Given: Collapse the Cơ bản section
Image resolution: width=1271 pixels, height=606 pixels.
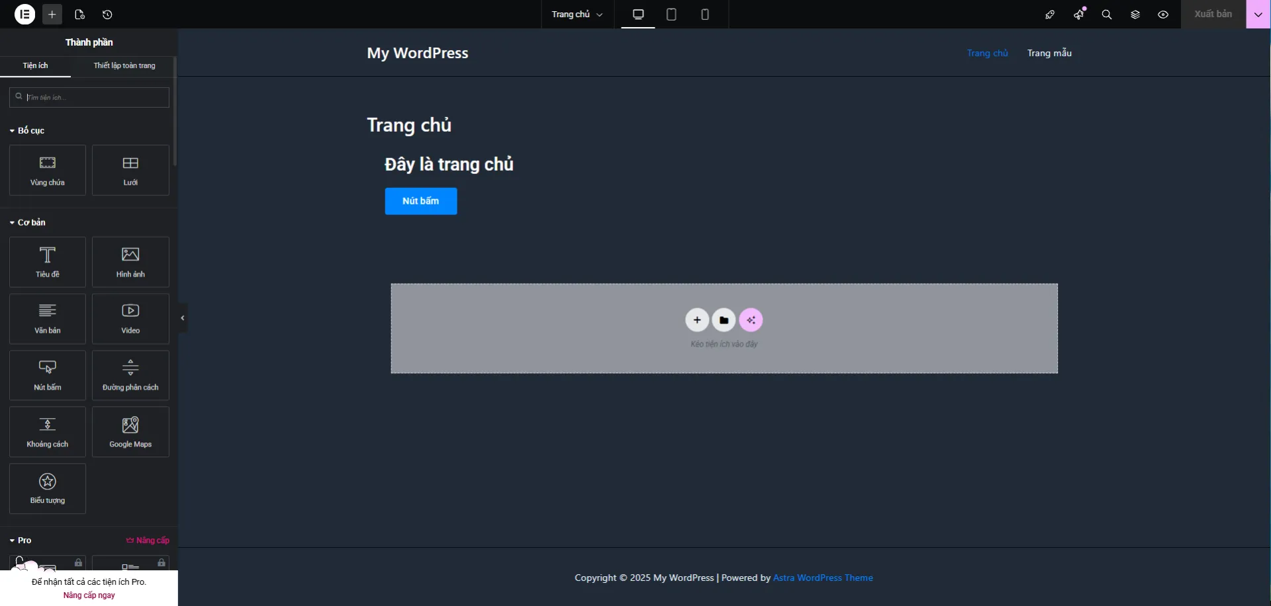Looking at the screenshot, I should click(x=28, y=222).
